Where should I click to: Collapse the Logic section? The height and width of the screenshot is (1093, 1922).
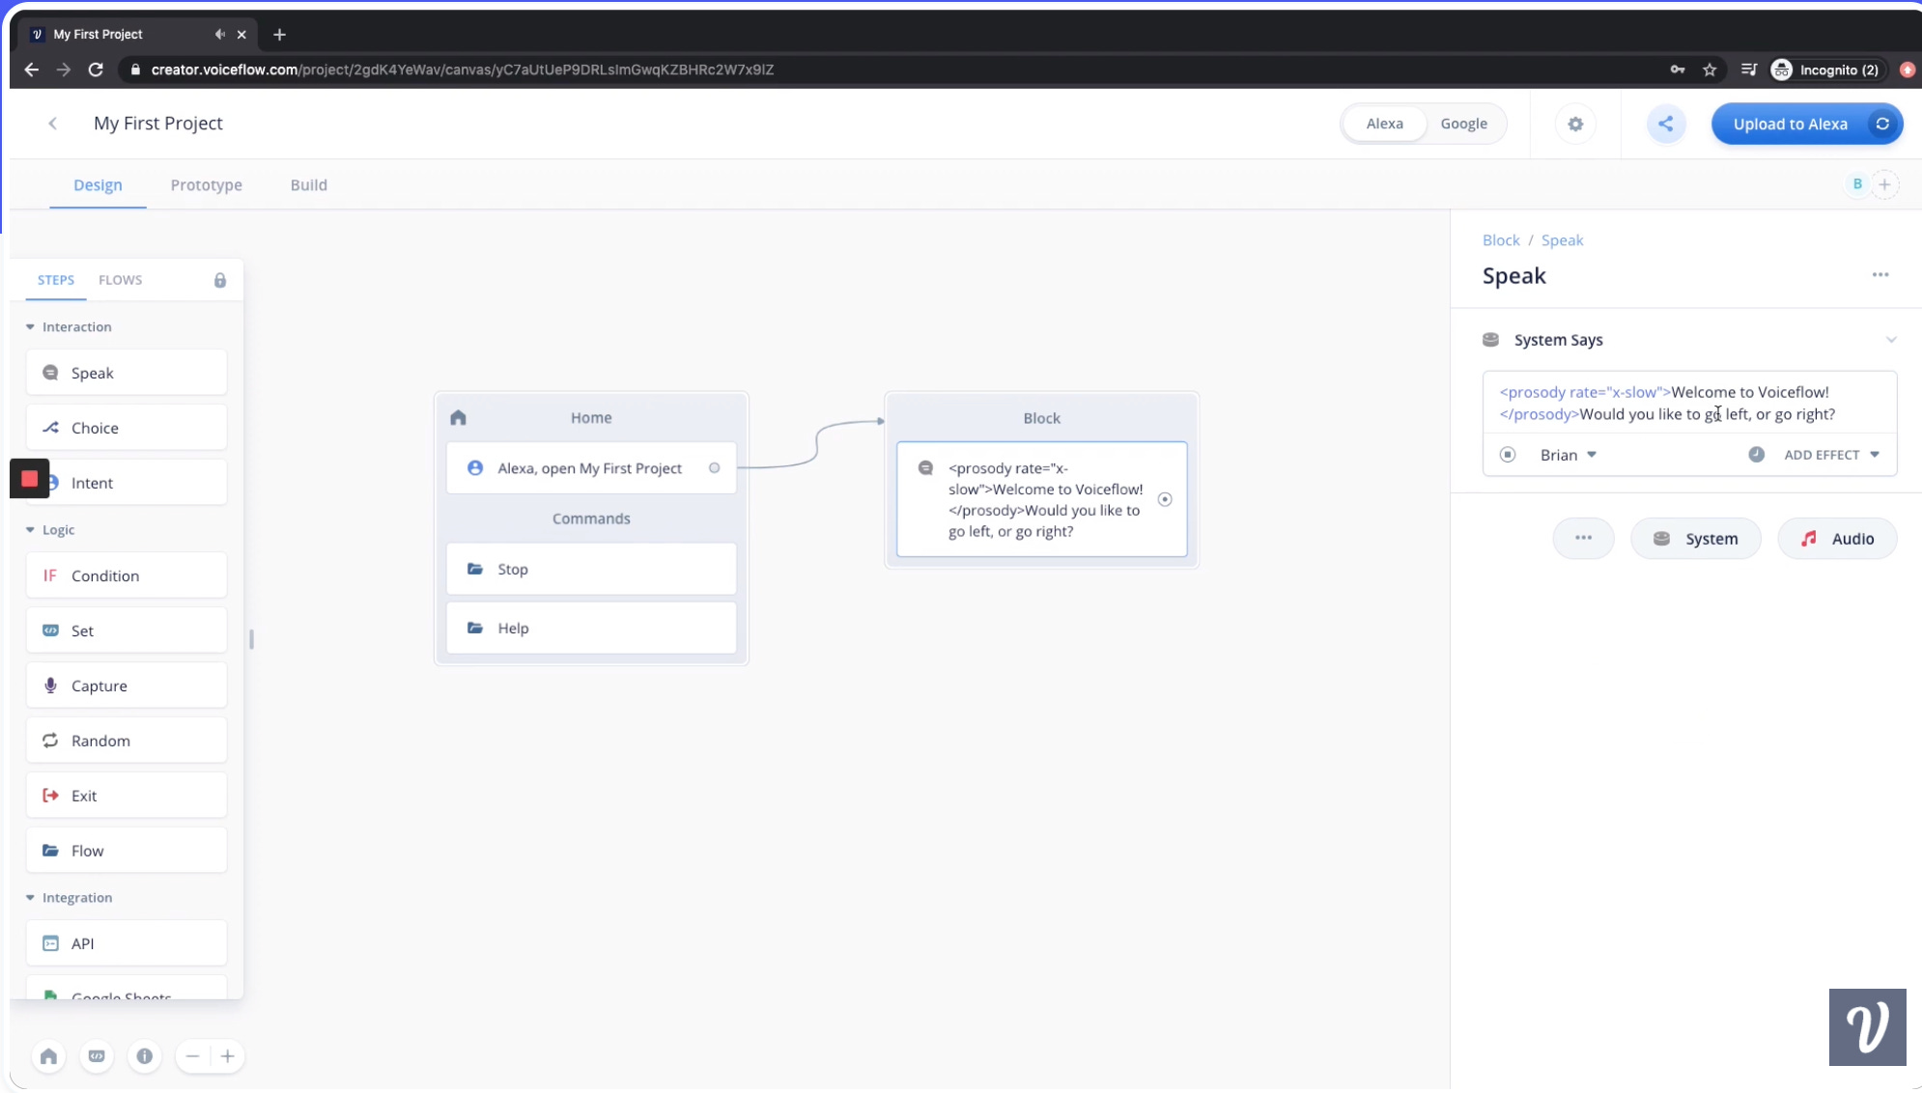(x=30, y=530)
